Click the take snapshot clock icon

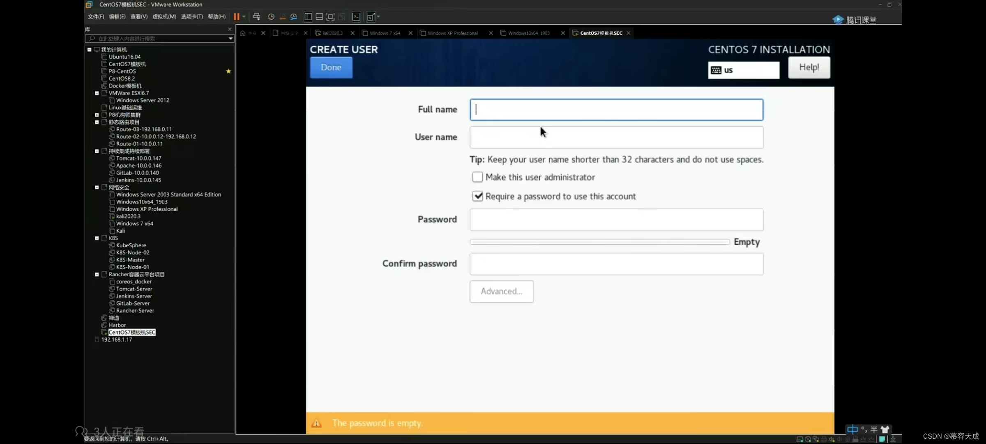click(271, 17)
